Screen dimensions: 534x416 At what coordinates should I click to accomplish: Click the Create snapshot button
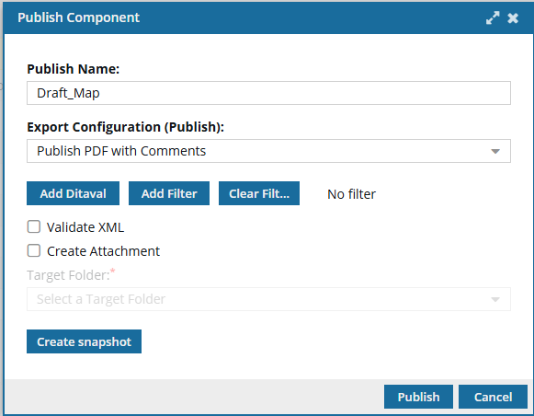click(x=84, y=341)
